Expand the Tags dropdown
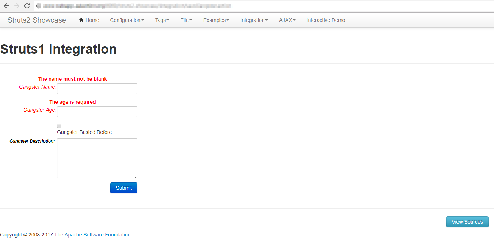The image size is (494, 247). pos(162,20)
